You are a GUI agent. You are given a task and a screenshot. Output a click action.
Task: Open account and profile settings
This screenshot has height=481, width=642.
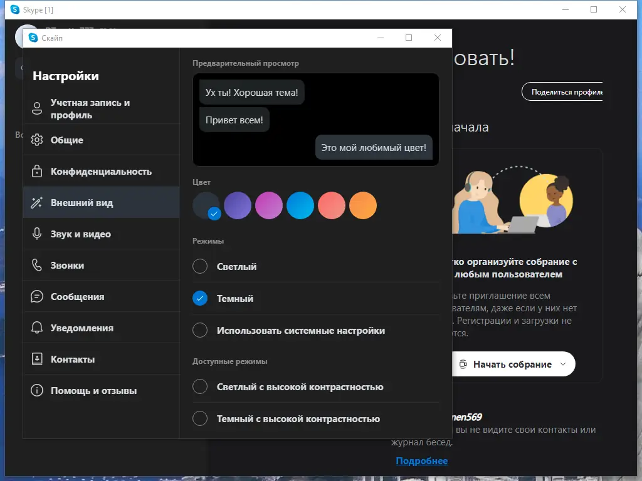coord(38,108)
